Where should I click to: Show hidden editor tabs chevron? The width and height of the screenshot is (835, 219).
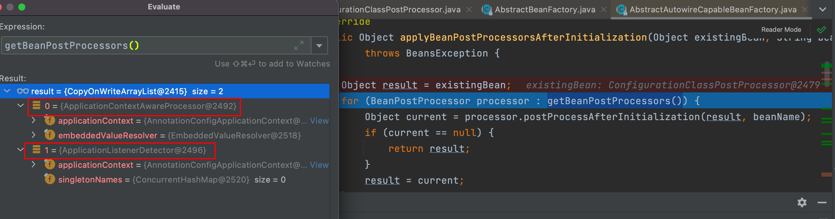click(x=822, y=9)
